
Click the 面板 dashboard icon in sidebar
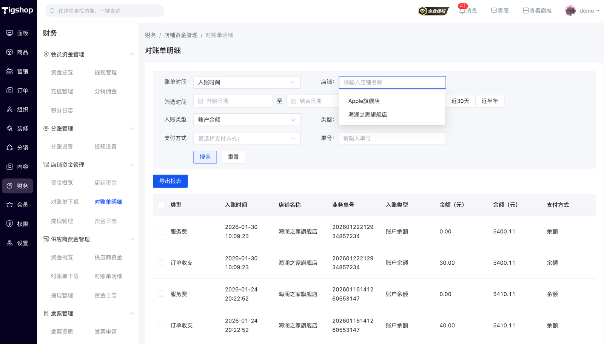[x=10, y=33]
